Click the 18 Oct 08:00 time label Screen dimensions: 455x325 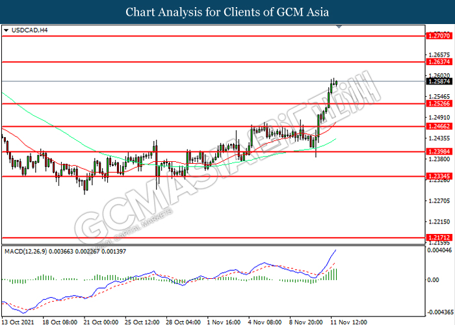(x=60, y=322)
